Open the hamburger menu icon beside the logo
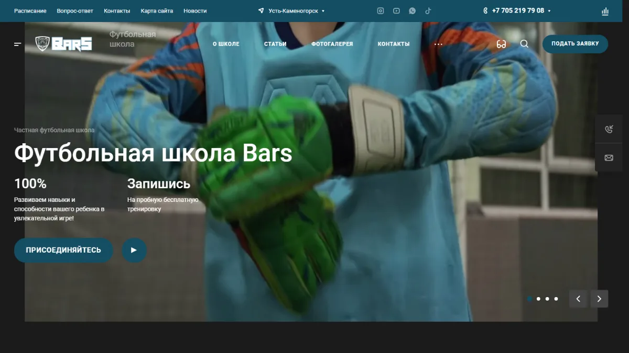The image size is (629, 353). (x=18, y=44)
